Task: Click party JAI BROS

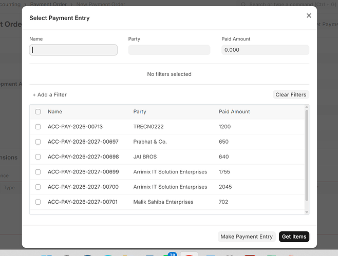Action: coord(145,157)
